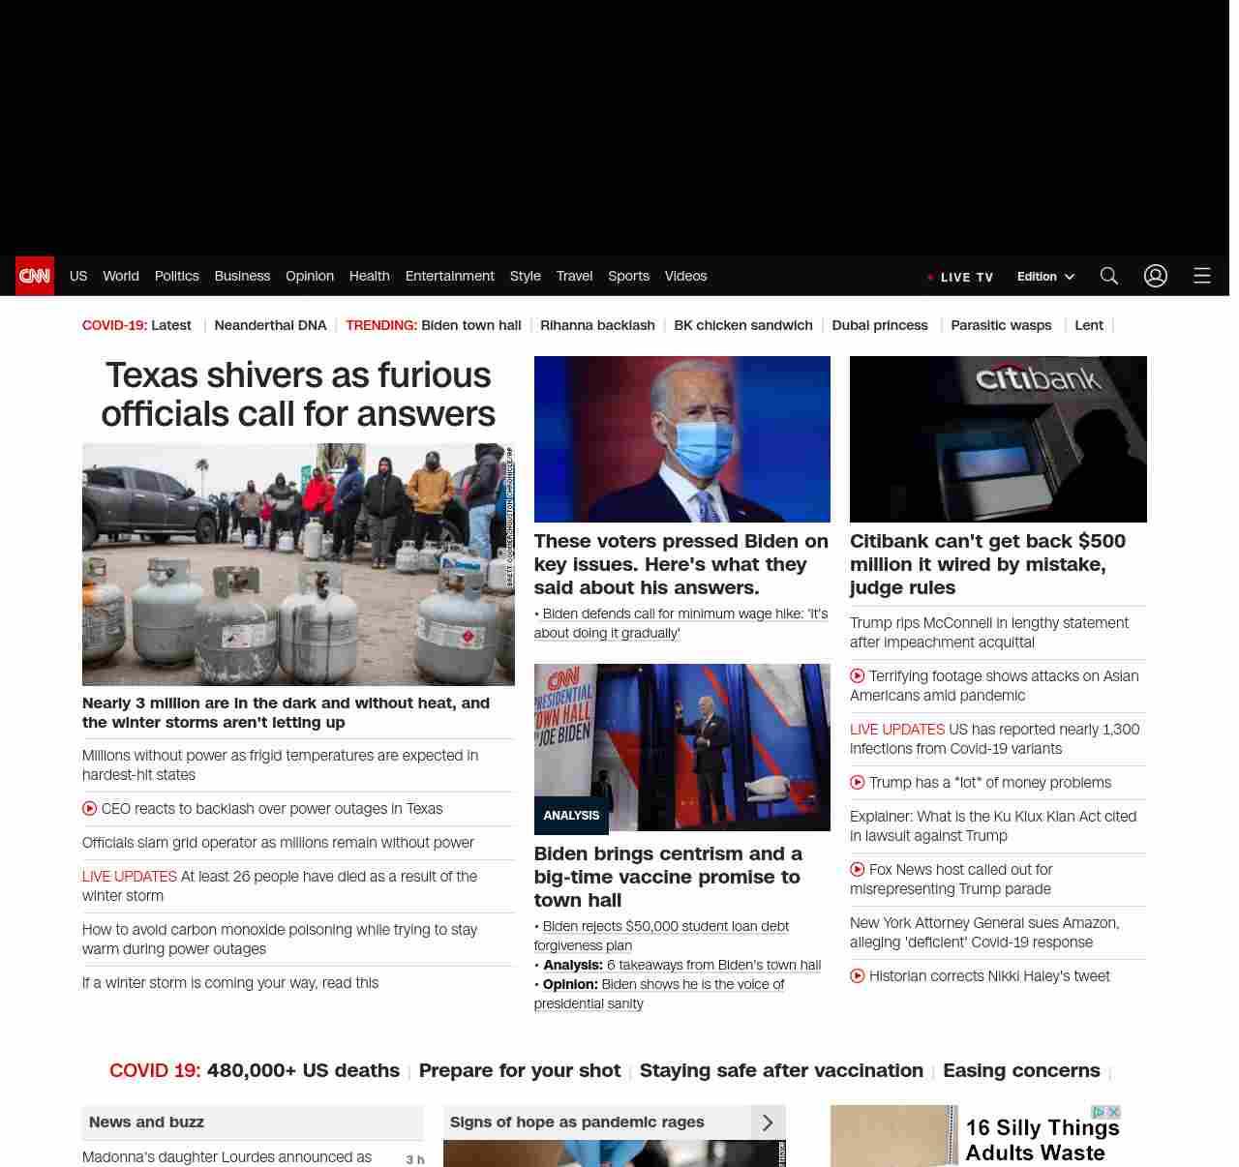Click the user account profile icon
The width and height of the screenshot is (1239, 1167).
pyautogui.click(x=1156, y=276)
